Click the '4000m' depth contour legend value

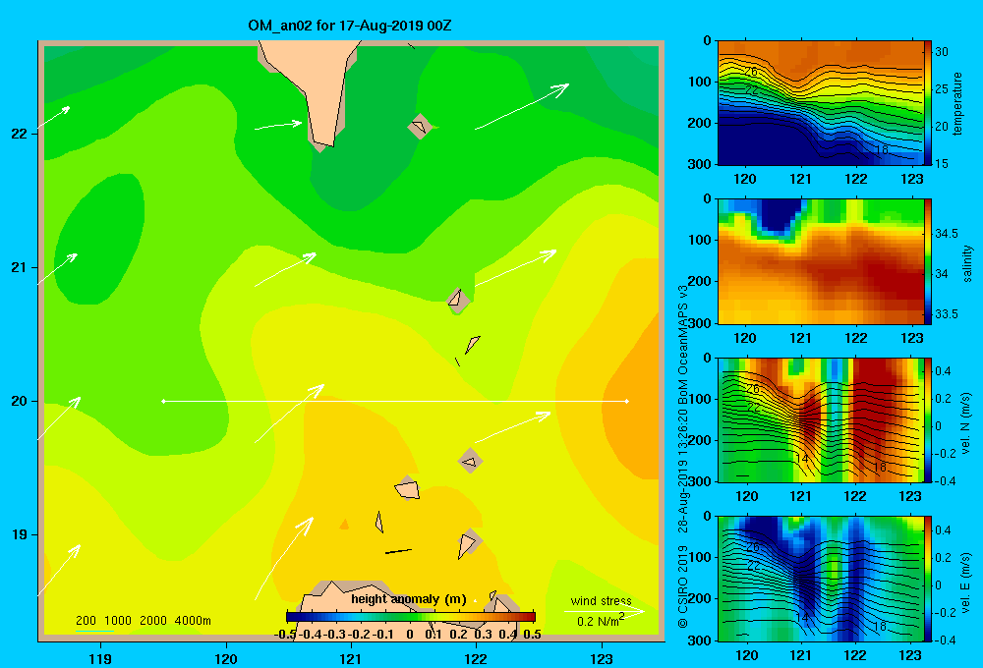193,621
